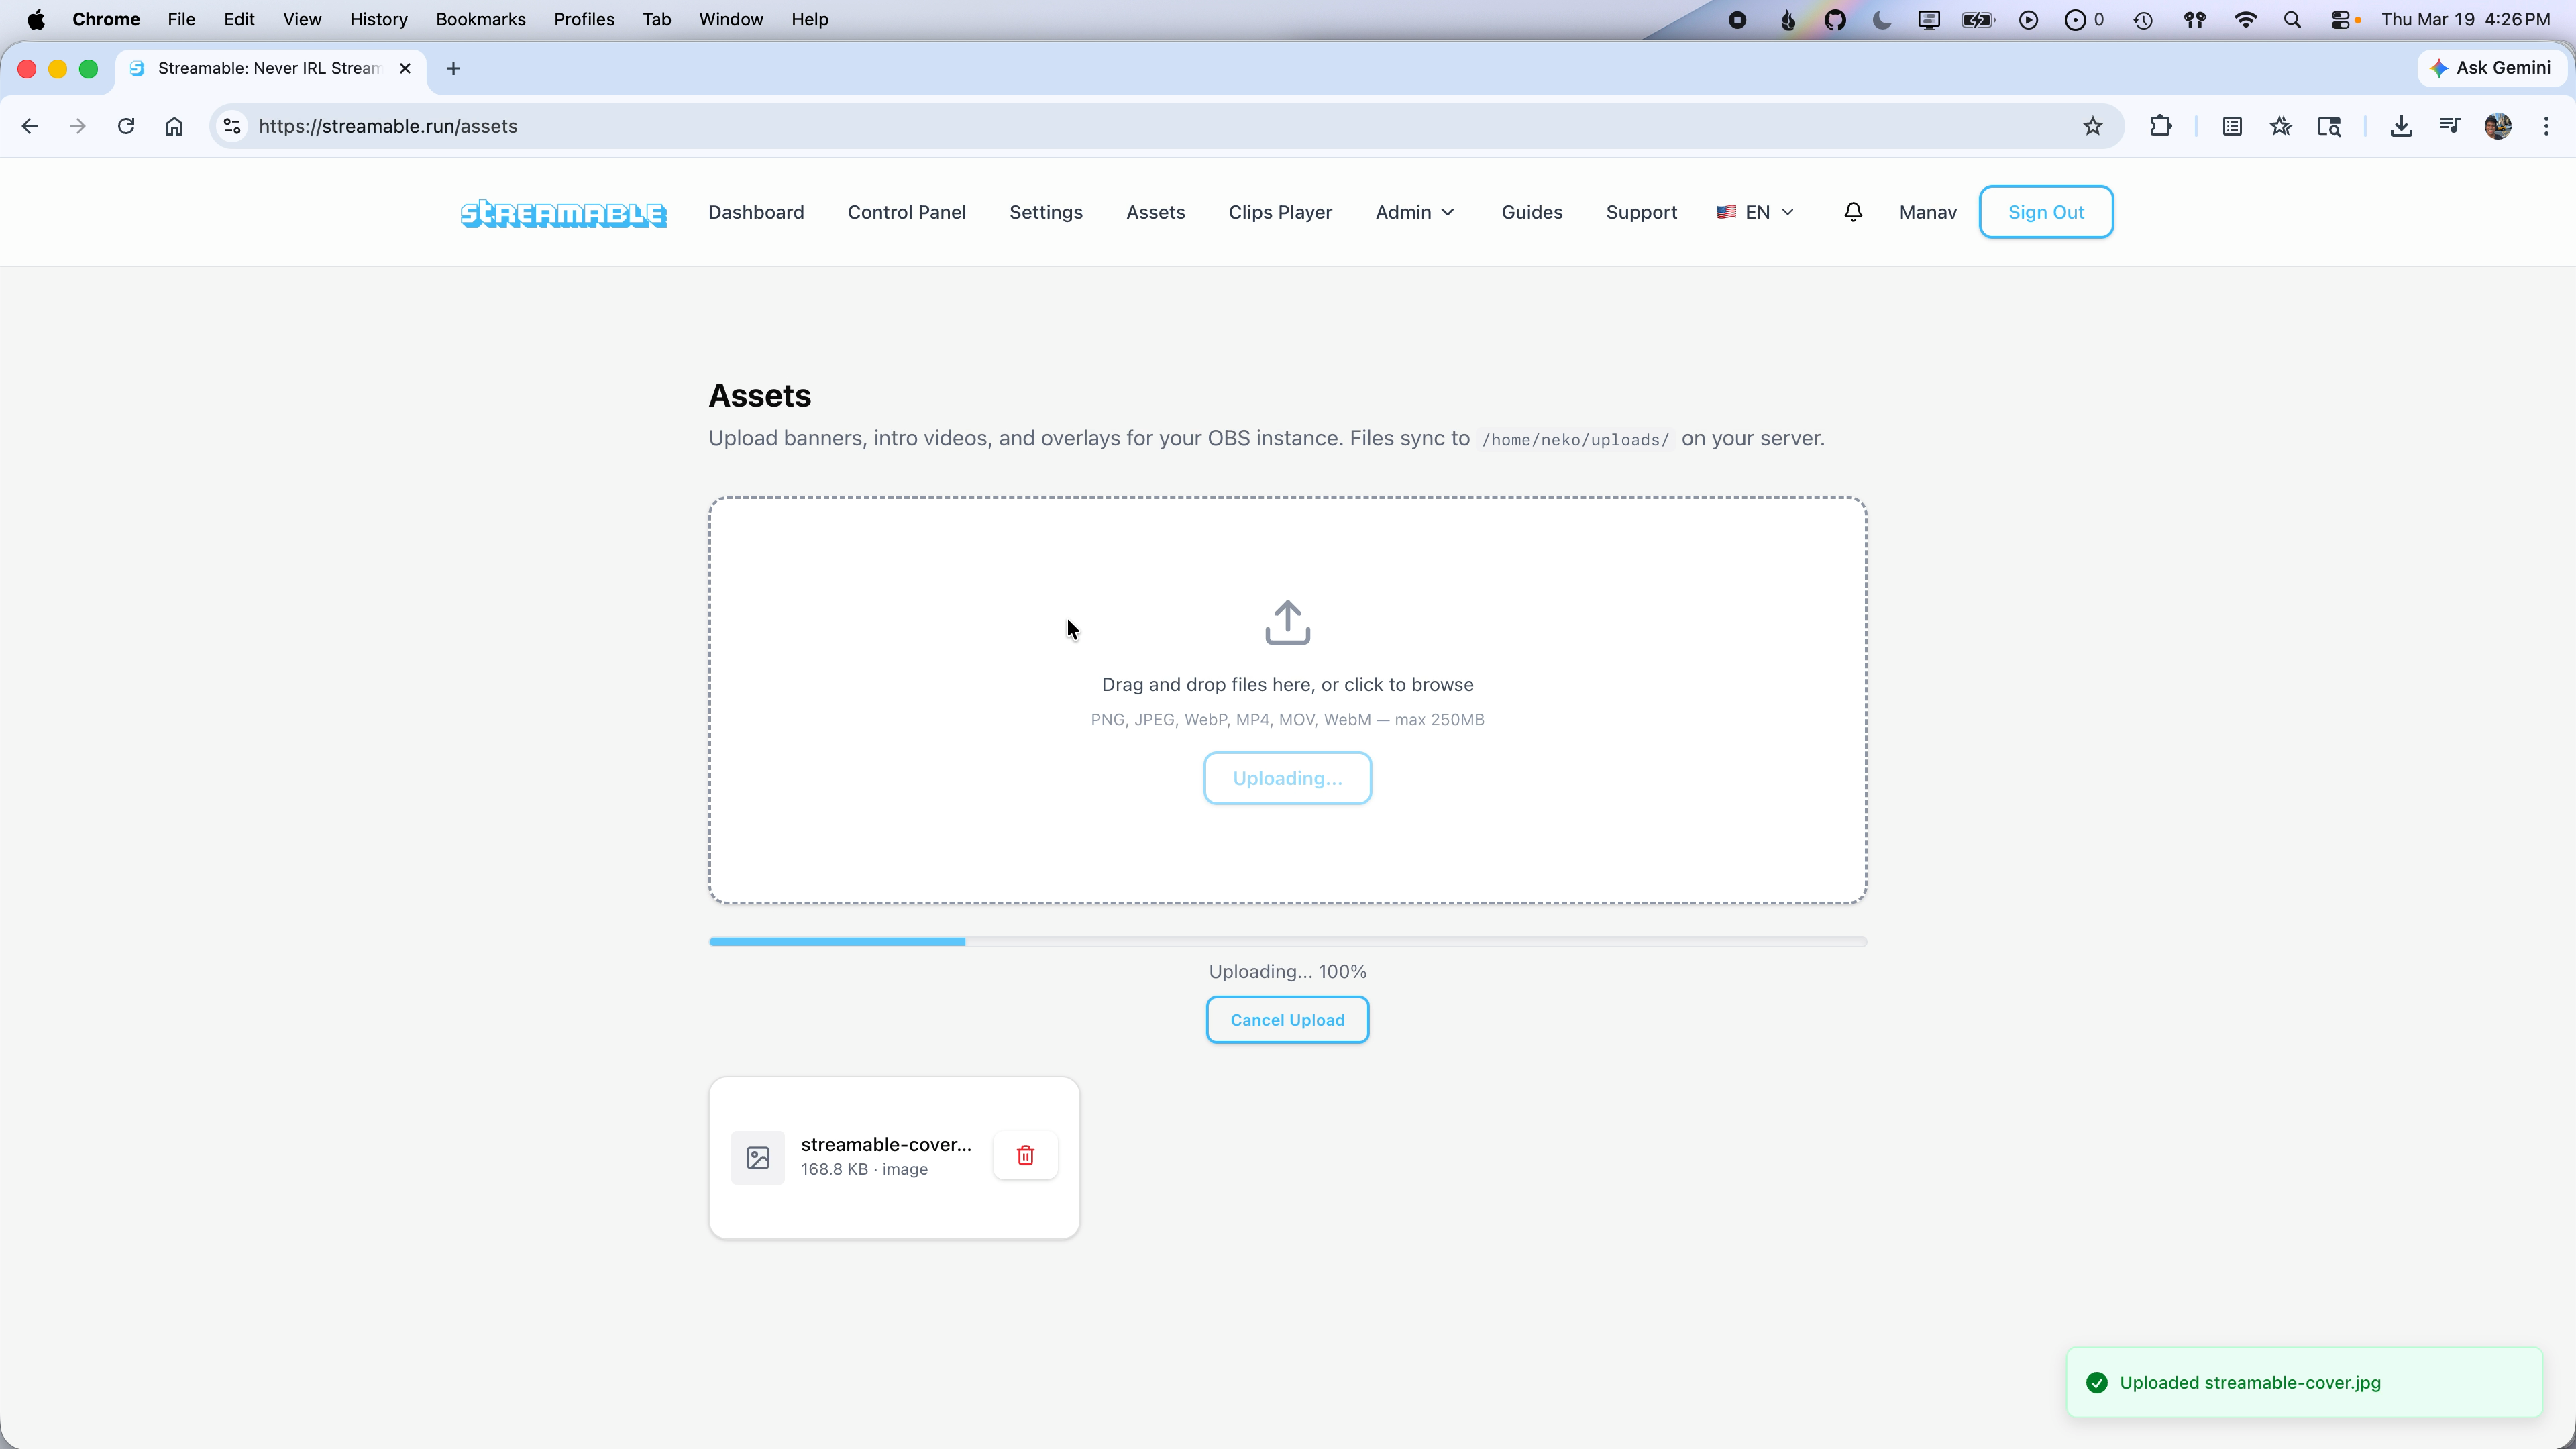This screenshot has height=1449, width=2576.
Task: Open the EN language selector
Action: pyautogui.click(x=1755, y=212)
